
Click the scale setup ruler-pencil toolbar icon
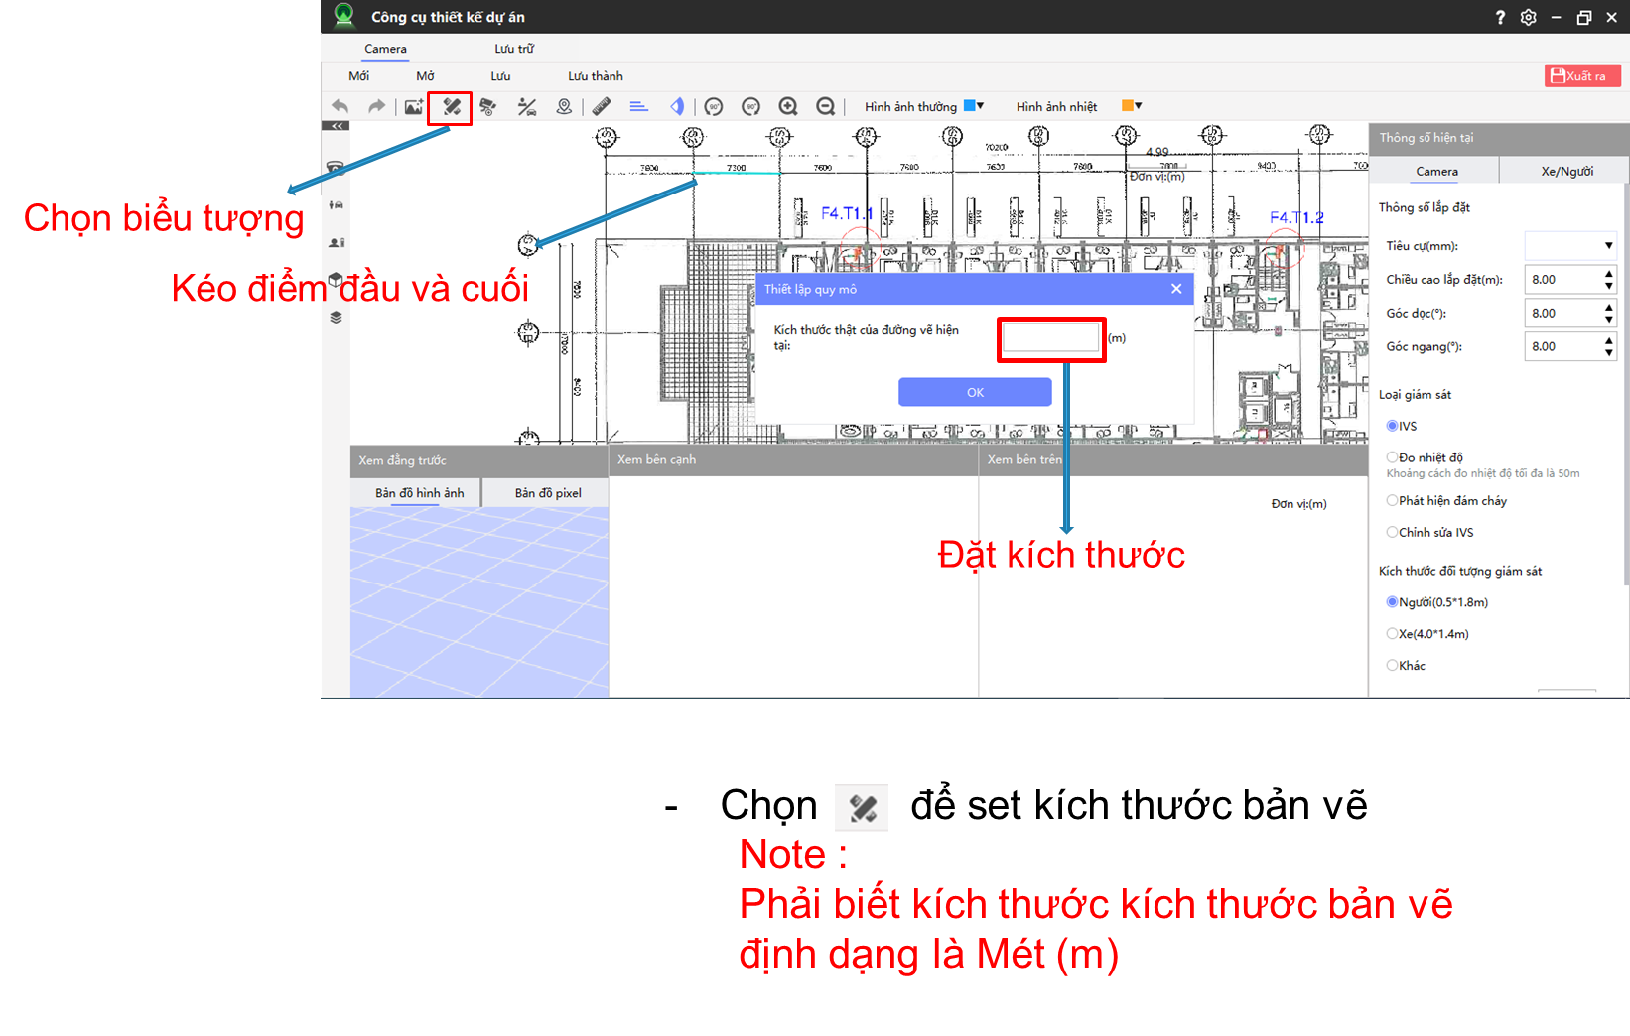tap(451, 107)
